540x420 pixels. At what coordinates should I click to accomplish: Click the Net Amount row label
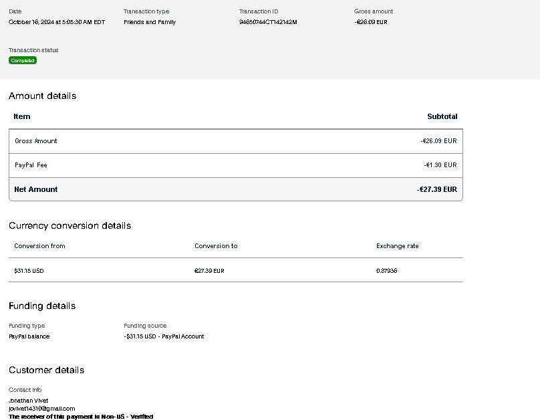[x=36, y=189]
